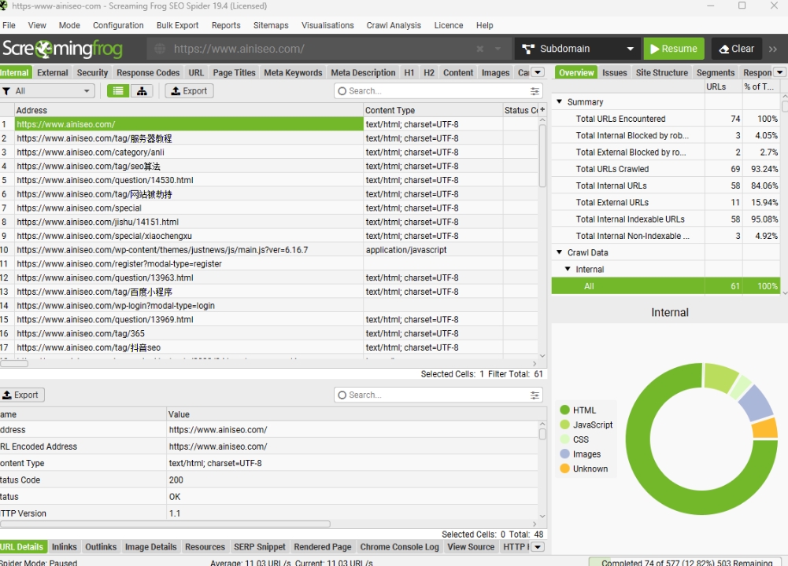This screenshot has height=566, width=788.
Task: Open lower search filter options icon
Action: click(535, 395)
